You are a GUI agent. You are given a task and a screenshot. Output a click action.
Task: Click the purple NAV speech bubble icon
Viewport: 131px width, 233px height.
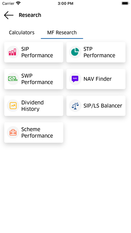tap(75, 79)
